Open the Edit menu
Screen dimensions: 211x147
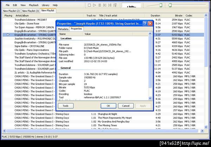point(15,5)
